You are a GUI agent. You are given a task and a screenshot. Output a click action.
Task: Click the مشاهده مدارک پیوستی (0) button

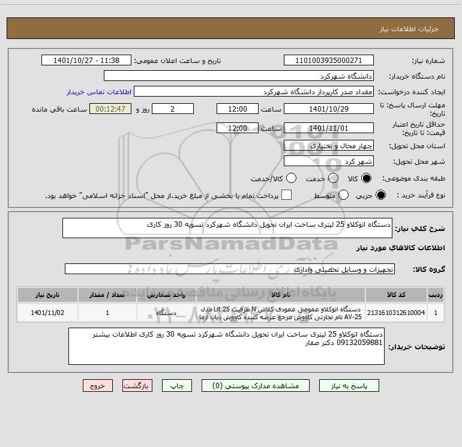[x=256, y=386]
